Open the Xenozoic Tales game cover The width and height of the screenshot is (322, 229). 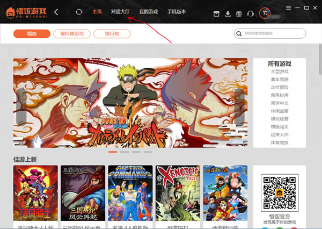[178, 193]
